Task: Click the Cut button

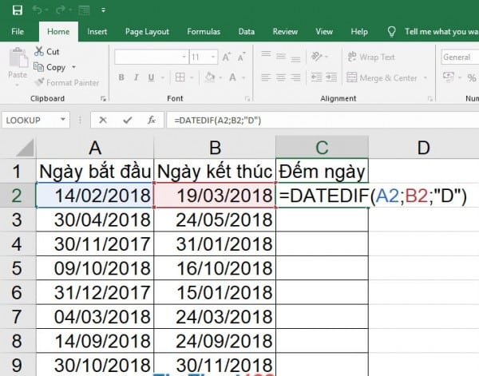Action: coord(47,51)
